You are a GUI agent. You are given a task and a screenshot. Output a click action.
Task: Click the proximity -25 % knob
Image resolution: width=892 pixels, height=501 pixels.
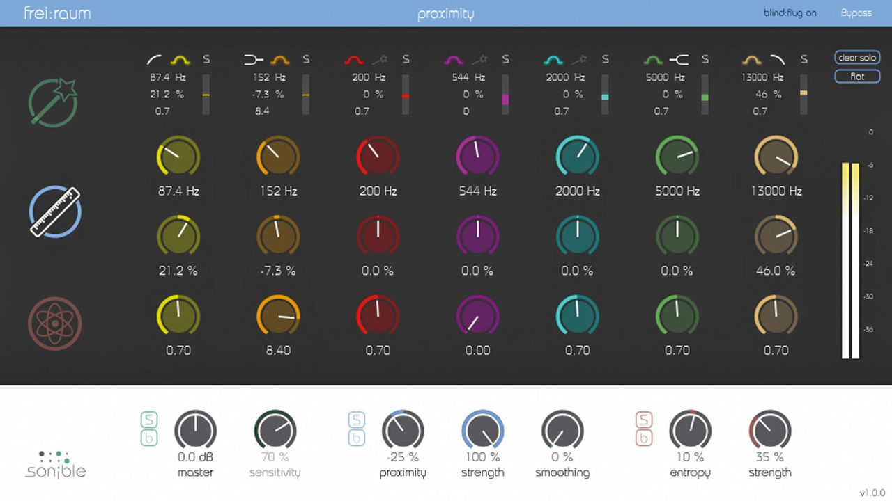(403, 431)
